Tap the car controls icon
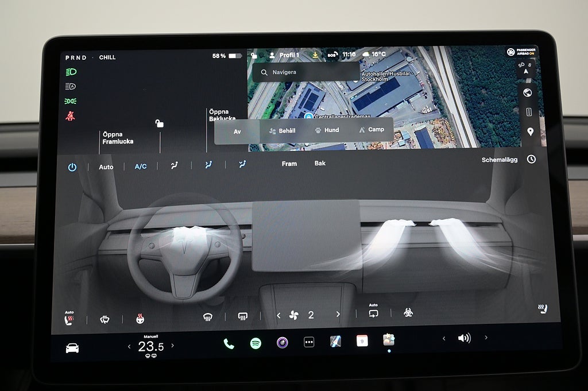This screenshot has width=588, height=391. coord(72,348)
